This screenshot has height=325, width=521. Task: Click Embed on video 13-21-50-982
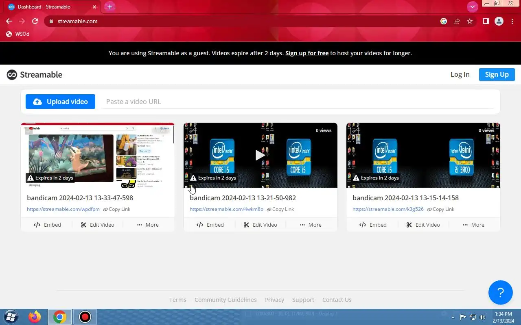[x=210, y=225]
